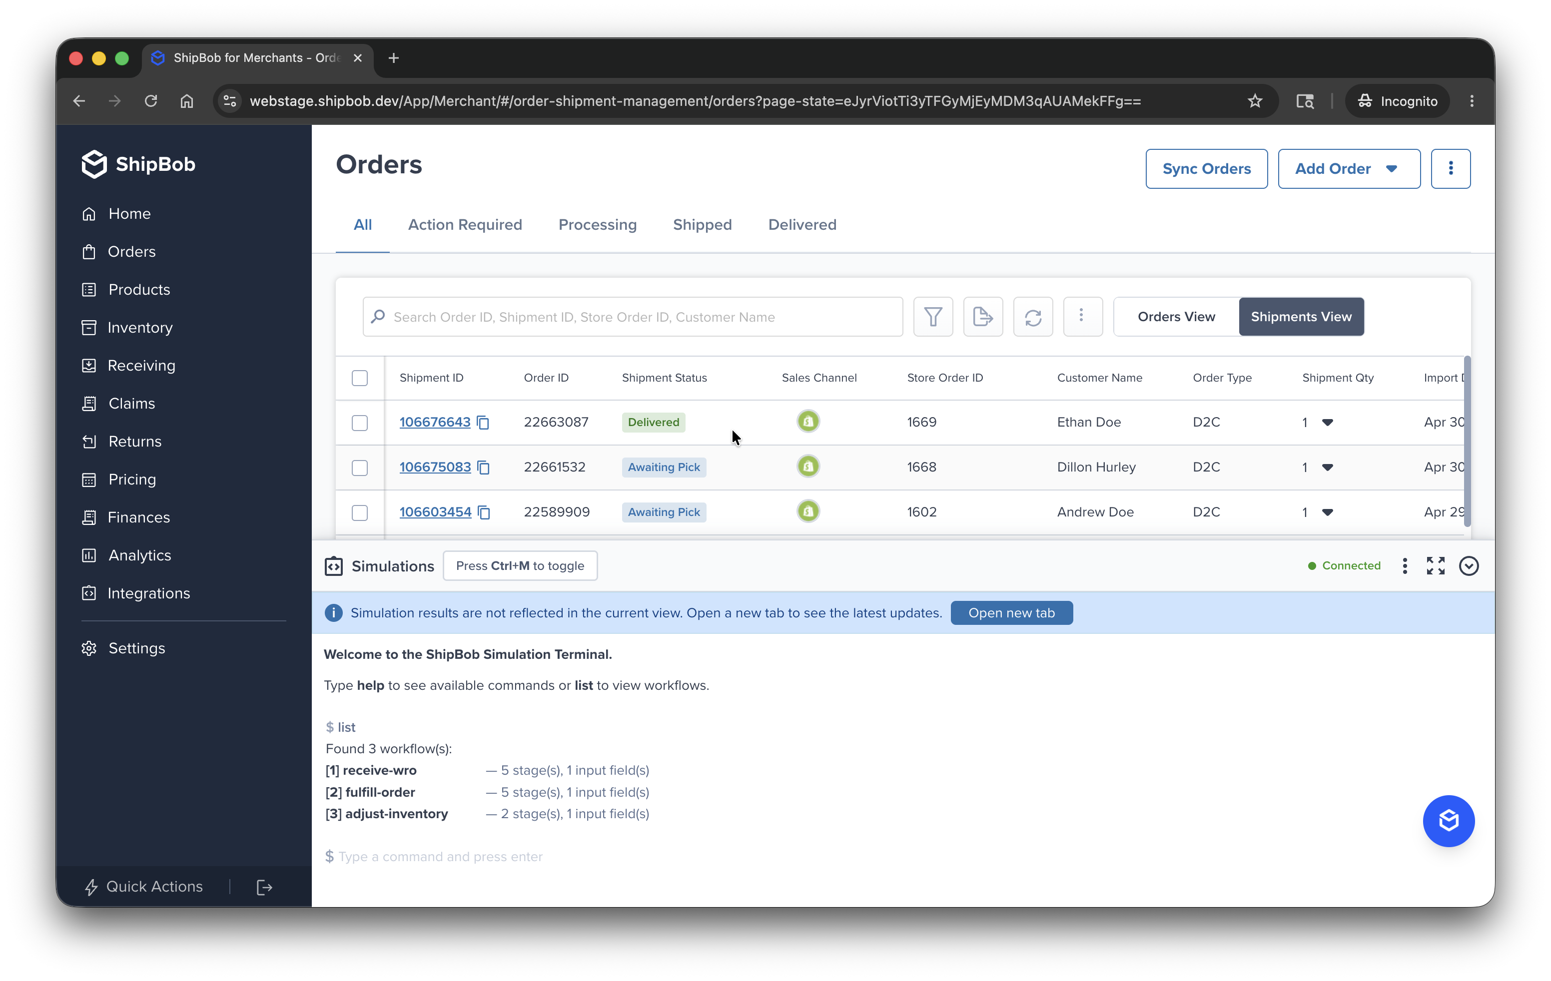Go to Products in the sidebar
The image size is (1551, 981).
click(125, 290)
